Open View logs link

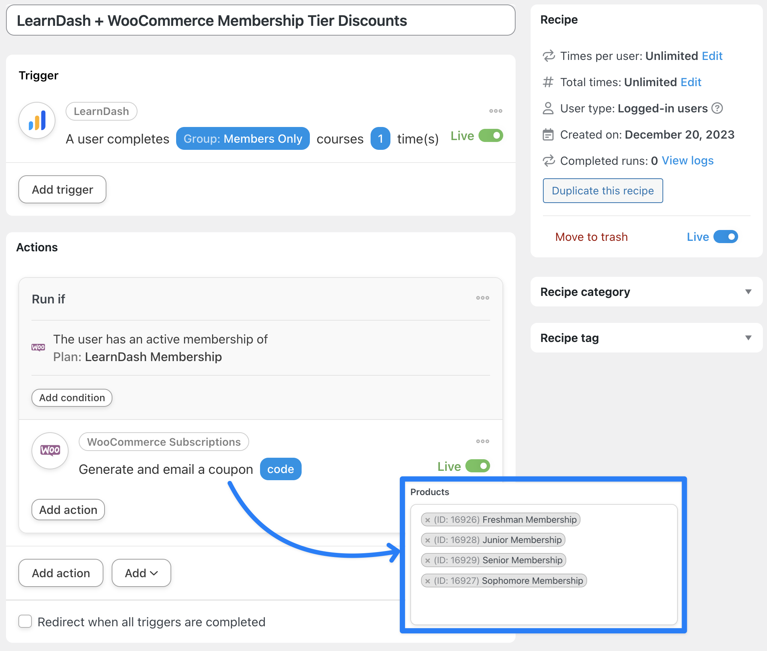coord(687,161)
